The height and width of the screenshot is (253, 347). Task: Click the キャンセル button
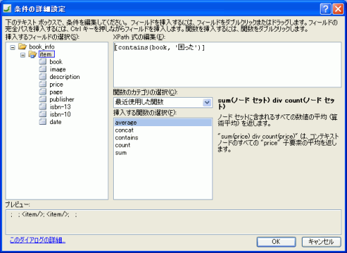pos(321,242)
